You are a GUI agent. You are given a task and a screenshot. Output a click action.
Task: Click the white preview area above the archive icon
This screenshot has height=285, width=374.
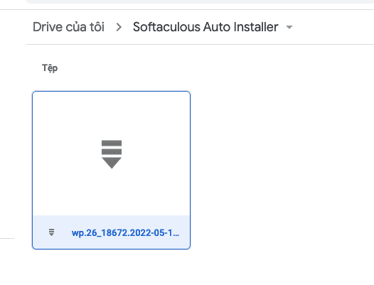tap(111, 116)
